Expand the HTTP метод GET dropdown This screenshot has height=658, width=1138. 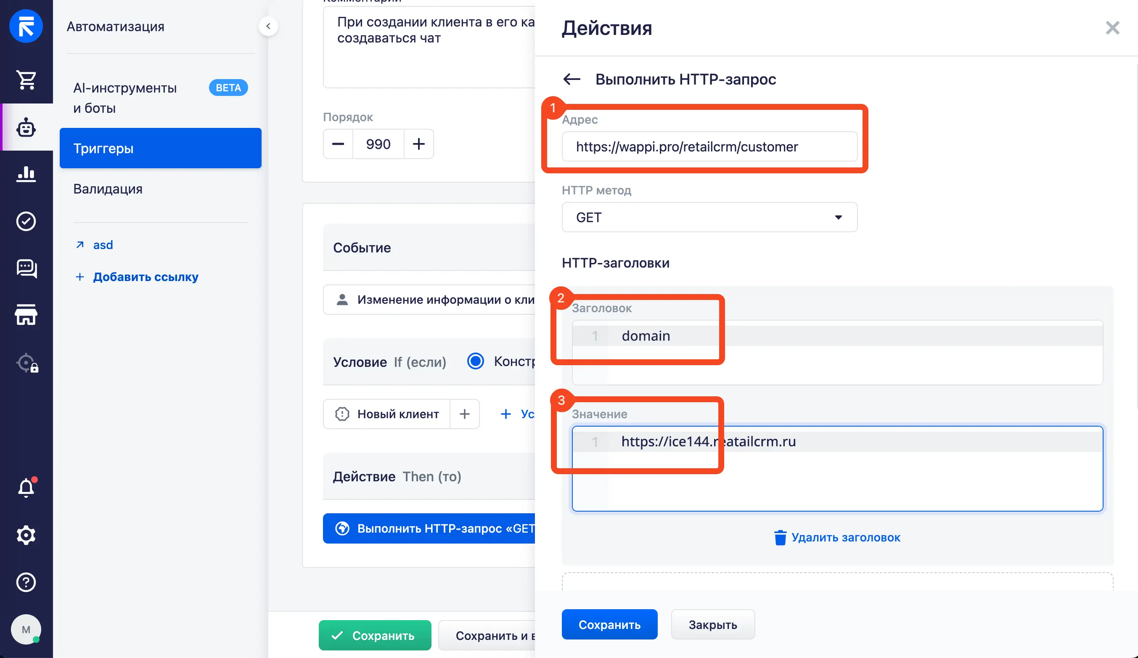pyautogui.click(x=709, y=217)
